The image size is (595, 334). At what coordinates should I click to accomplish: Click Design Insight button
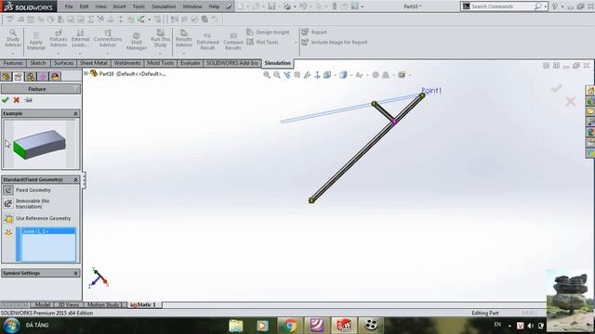tap(268, 32)
